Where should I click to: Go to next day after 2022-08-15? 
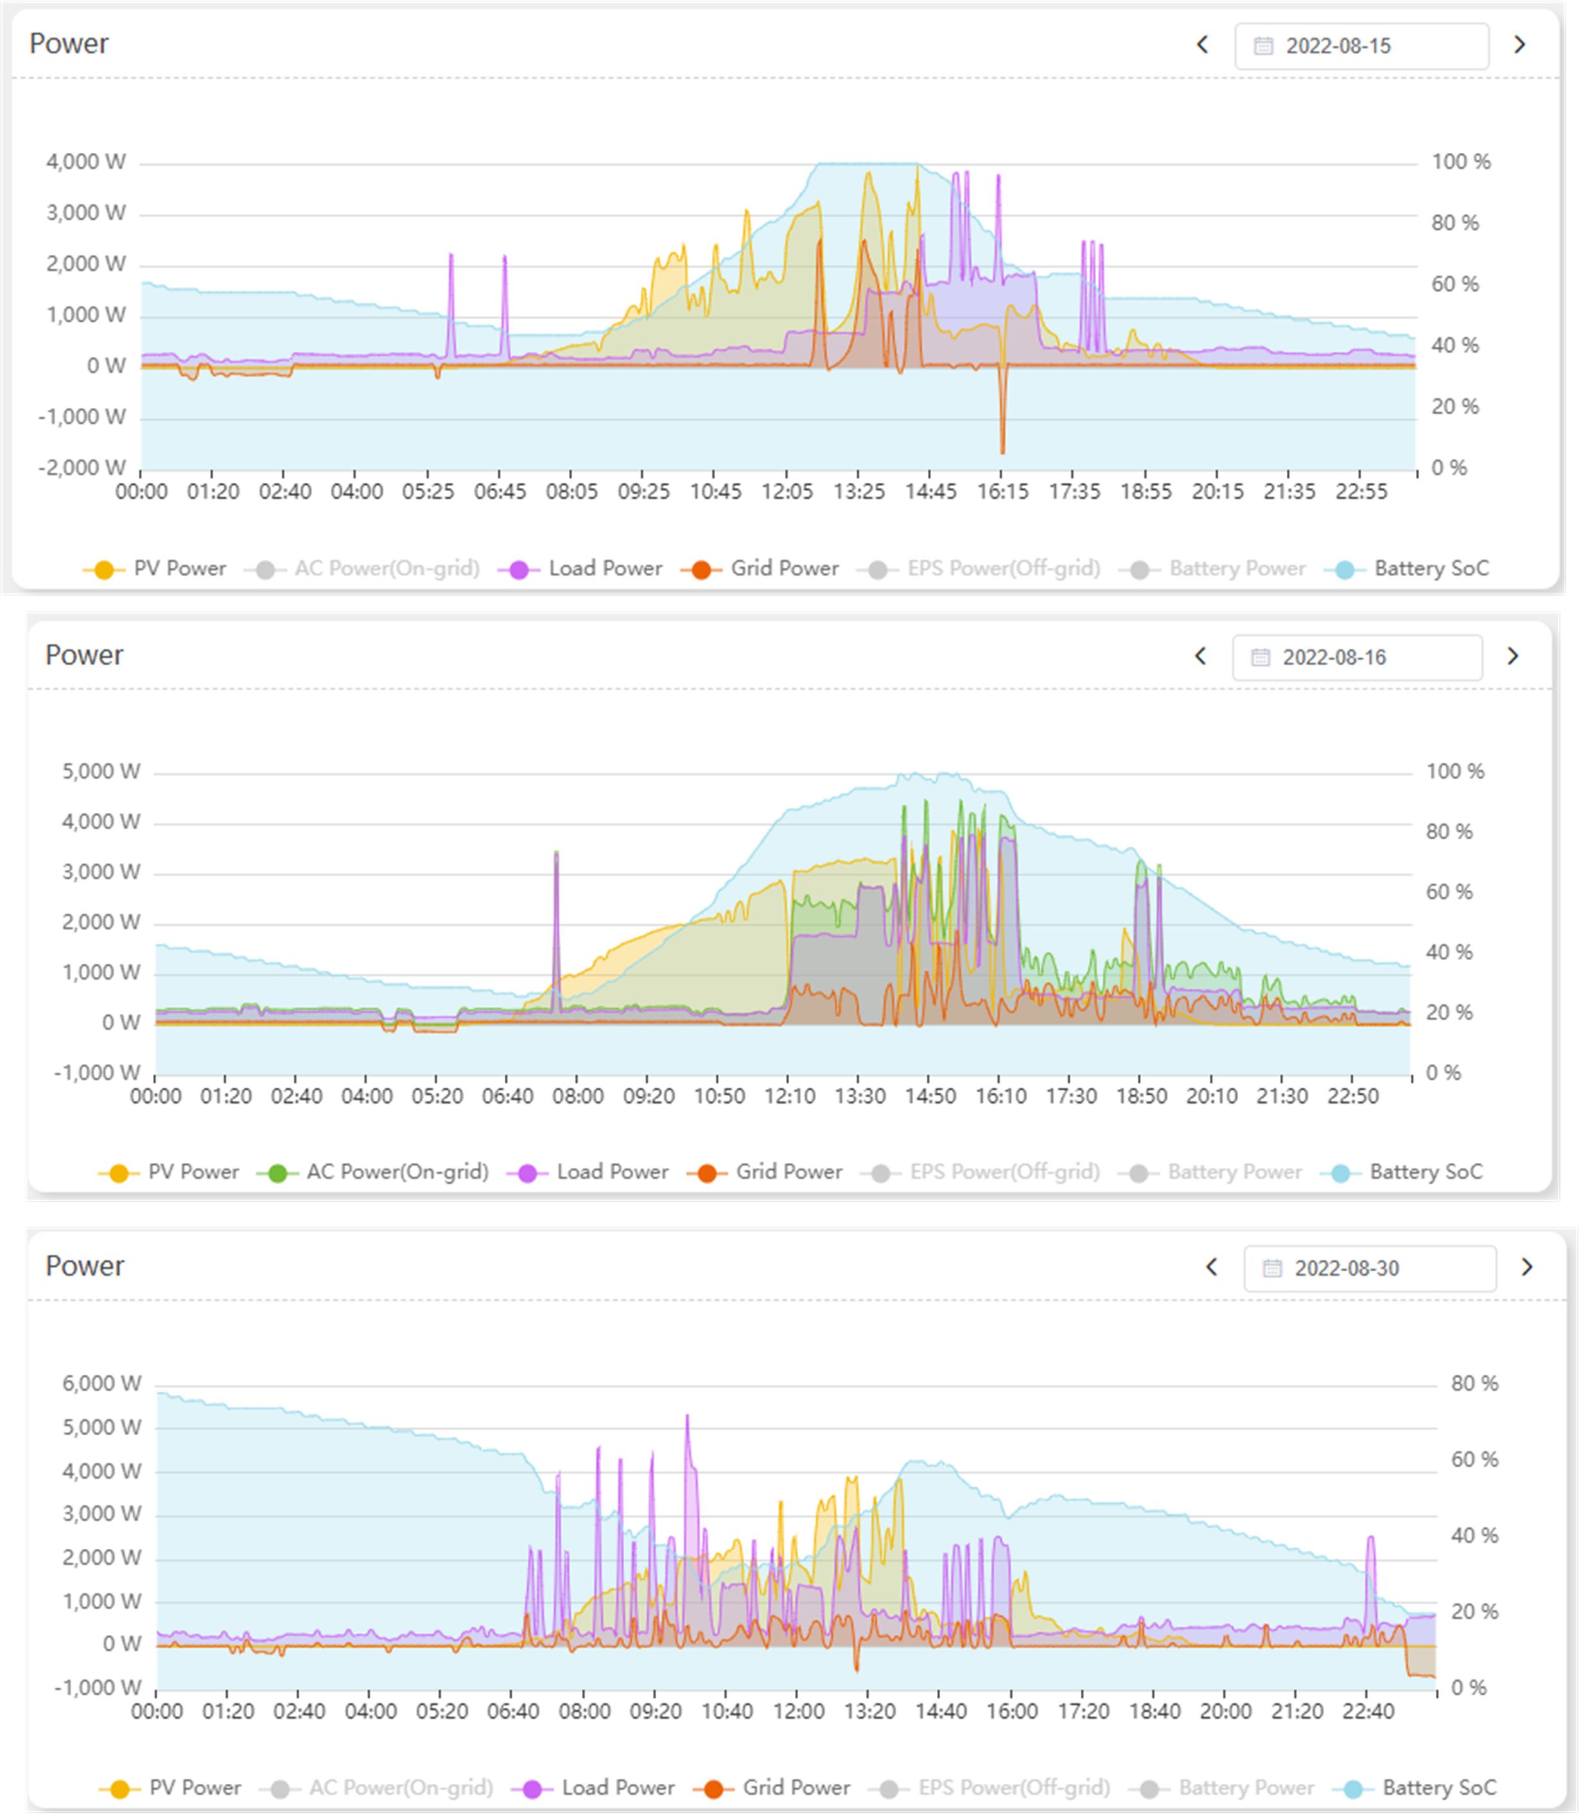pos(1519,45)
